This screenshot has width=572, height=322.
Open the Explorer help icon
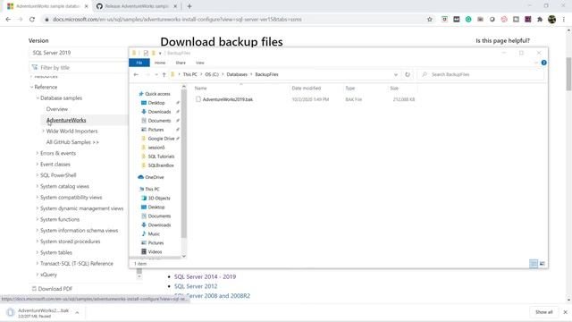[544, 63]
